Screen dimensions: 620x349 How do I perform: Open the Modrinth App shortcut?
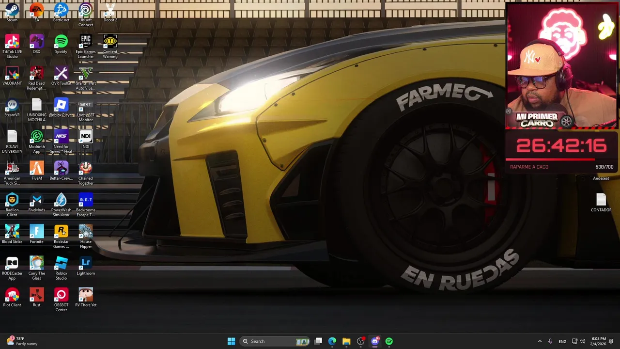coord(36,142)
